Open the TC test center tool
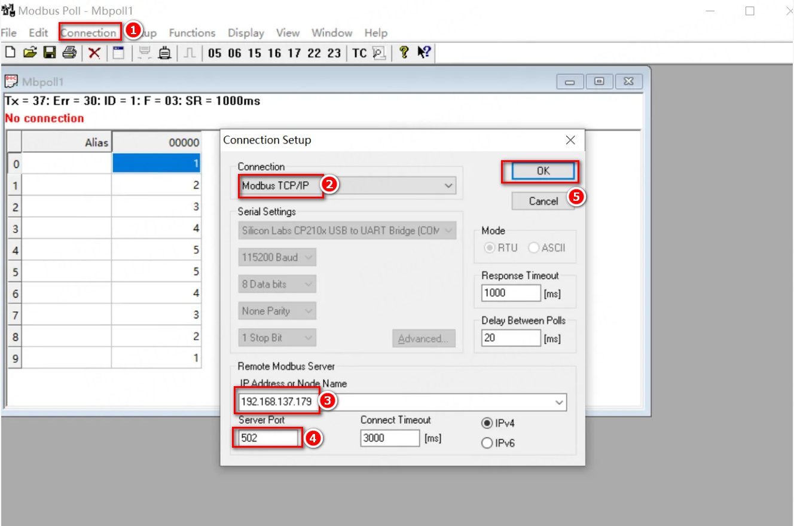Image resolution: width=794 pixels, height=526 pixels. [x=359, y=53]
